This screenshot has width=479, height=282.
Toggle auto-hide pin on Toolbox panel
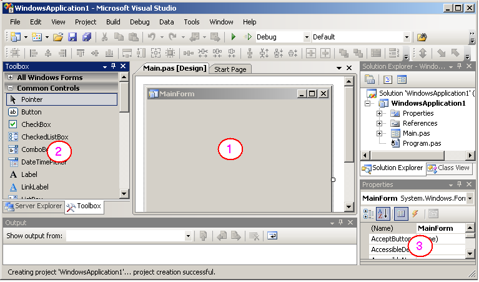(113, 66)
